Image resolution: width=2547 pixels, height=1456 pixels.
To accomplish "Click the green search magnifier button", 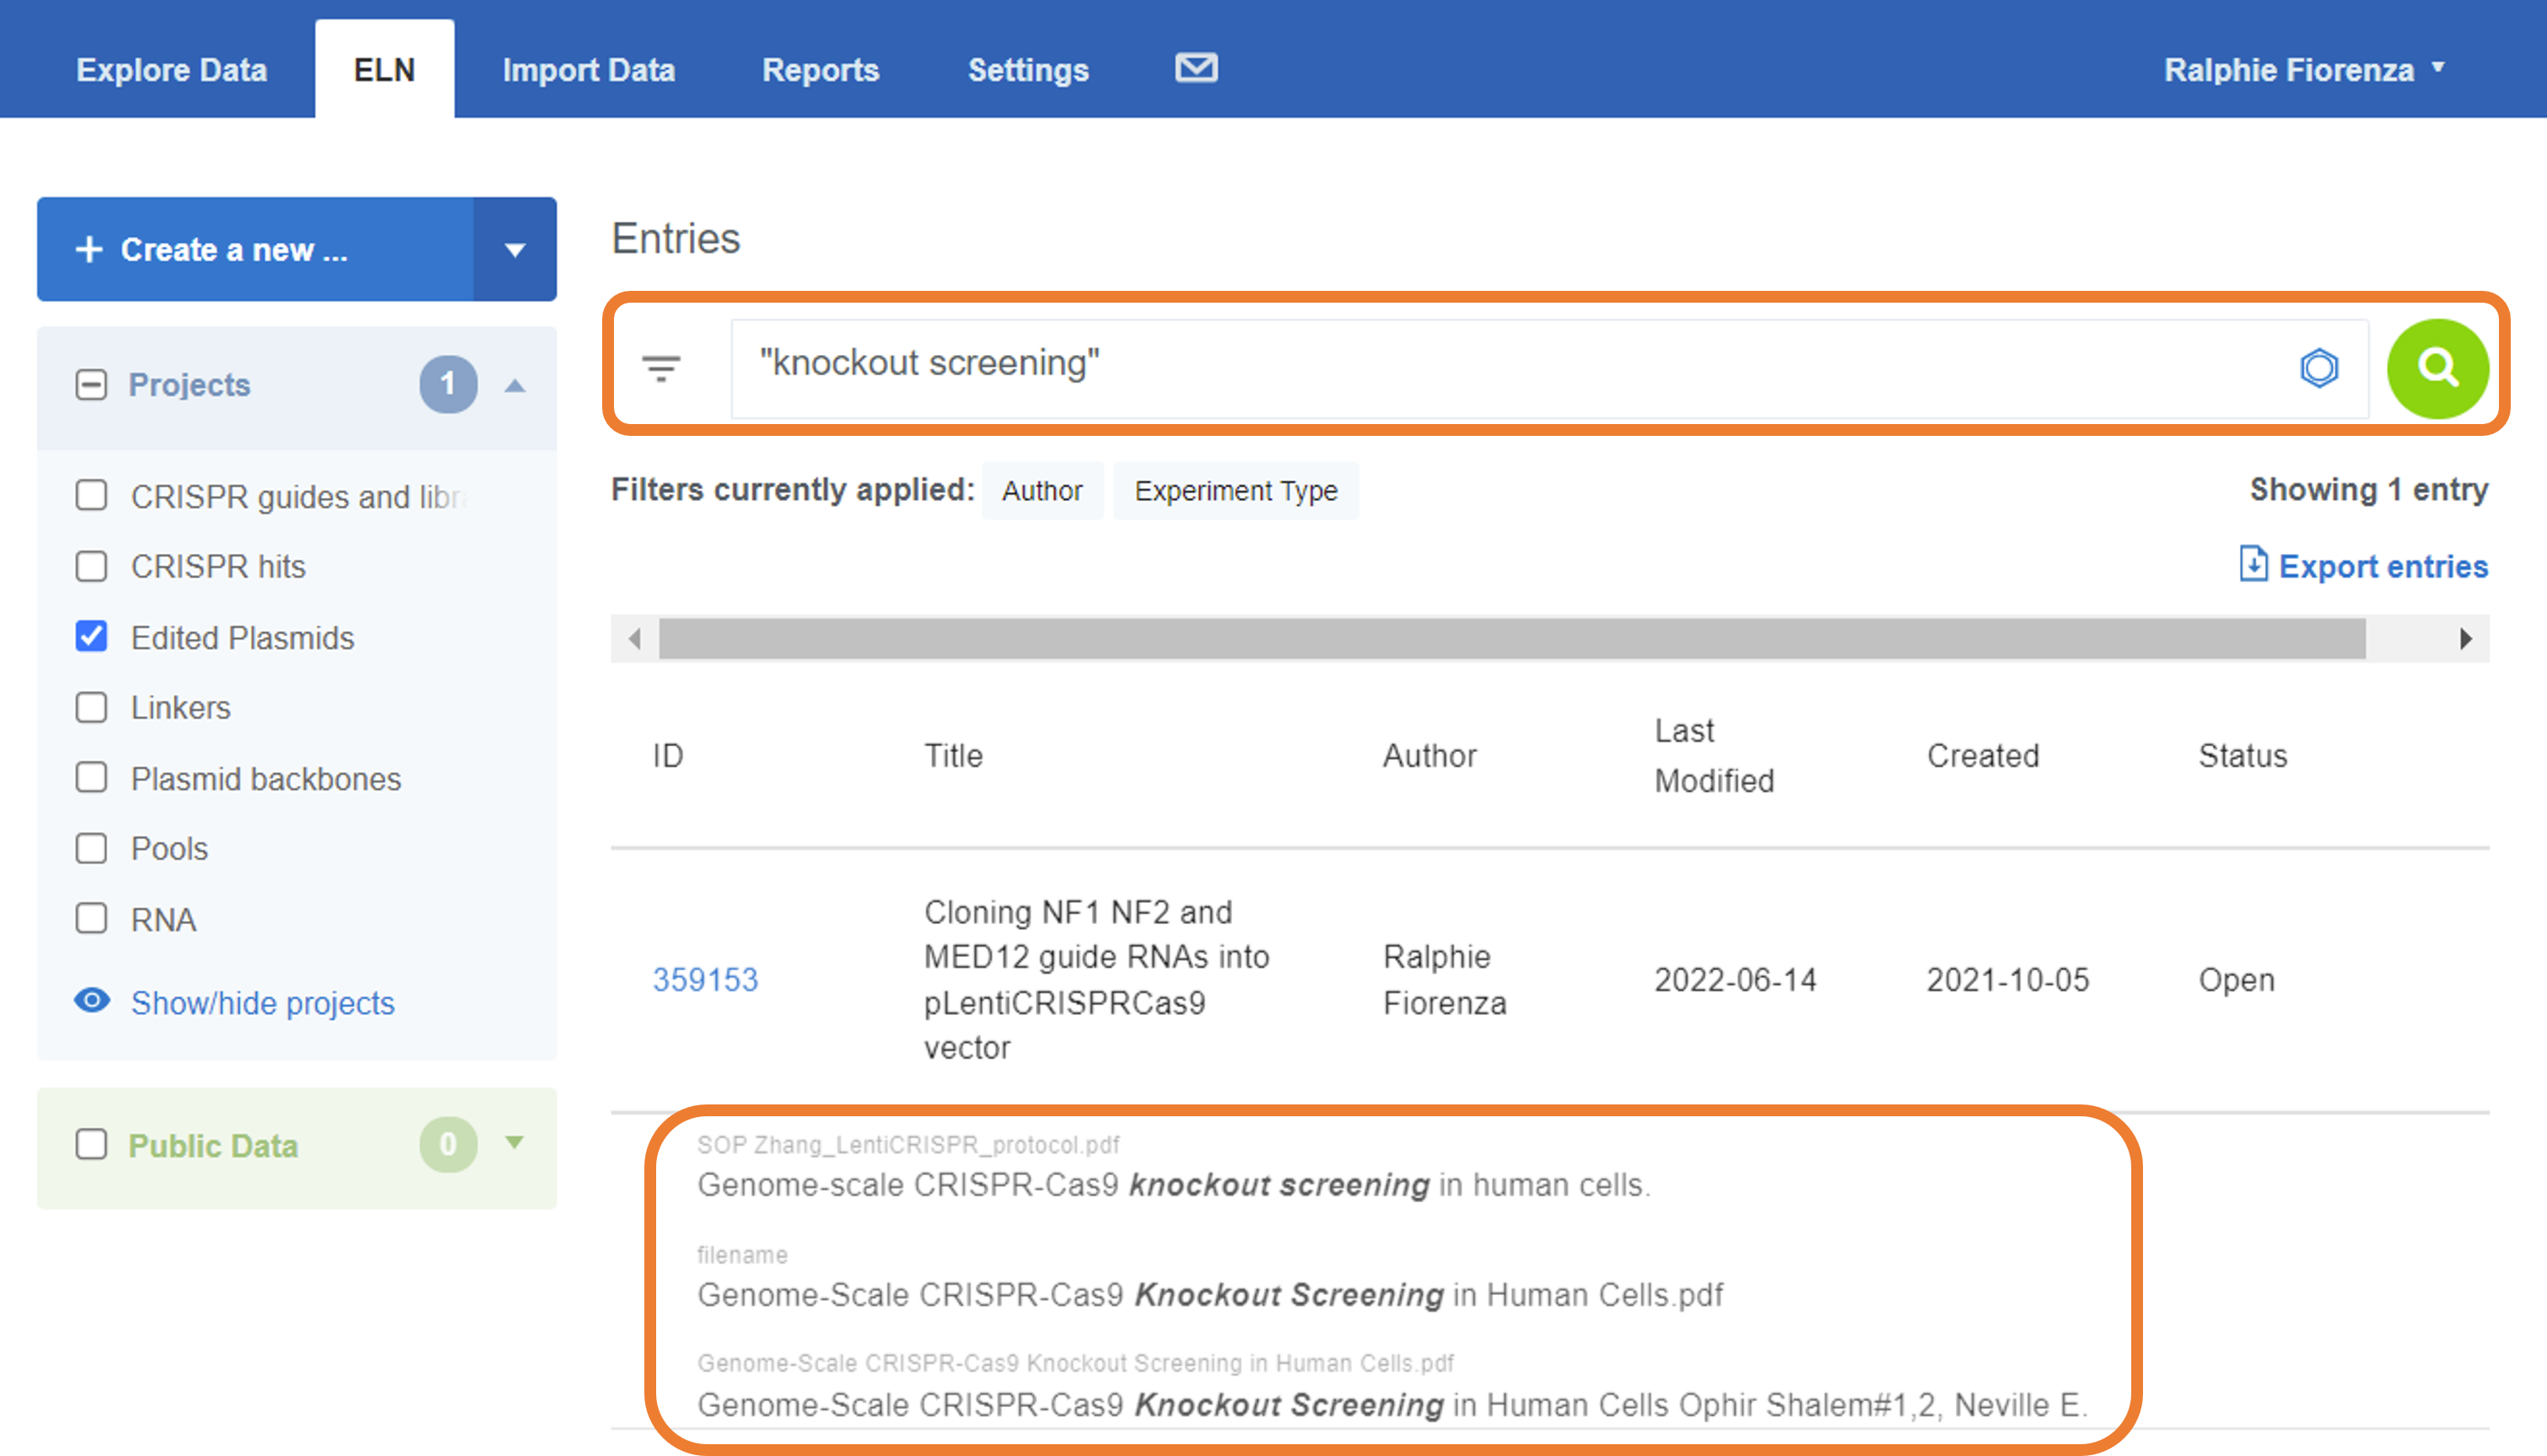I will pyautogui.click(x=2437, y=368).
